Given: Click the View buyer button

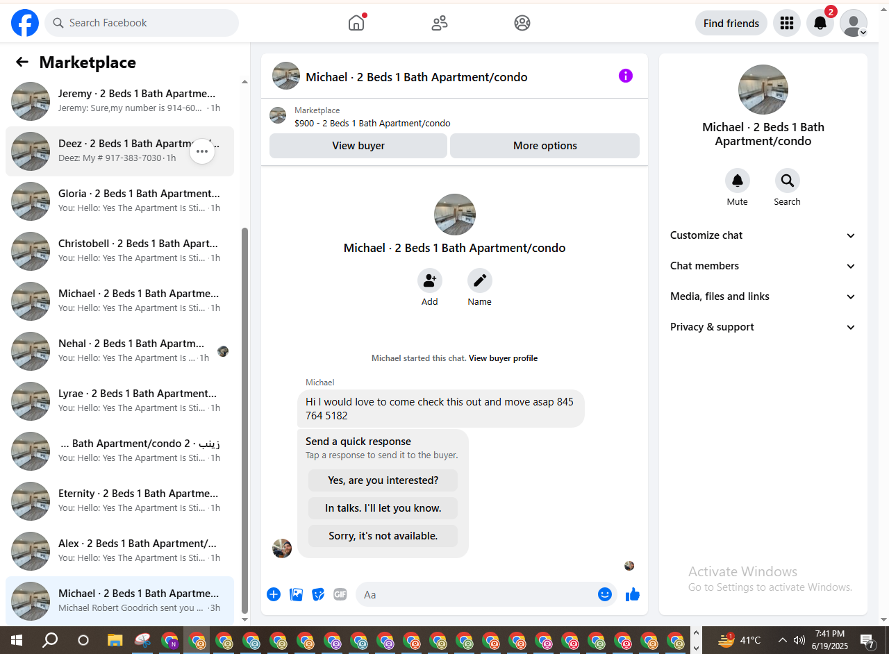Looking at the screenshot, I should 358,146.
